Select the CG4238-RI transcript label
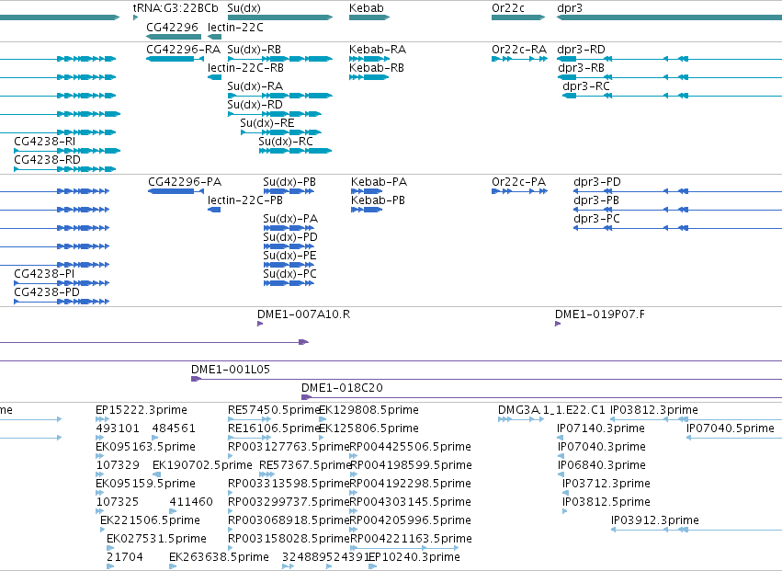782x571 pixels. tap(44, 142)
